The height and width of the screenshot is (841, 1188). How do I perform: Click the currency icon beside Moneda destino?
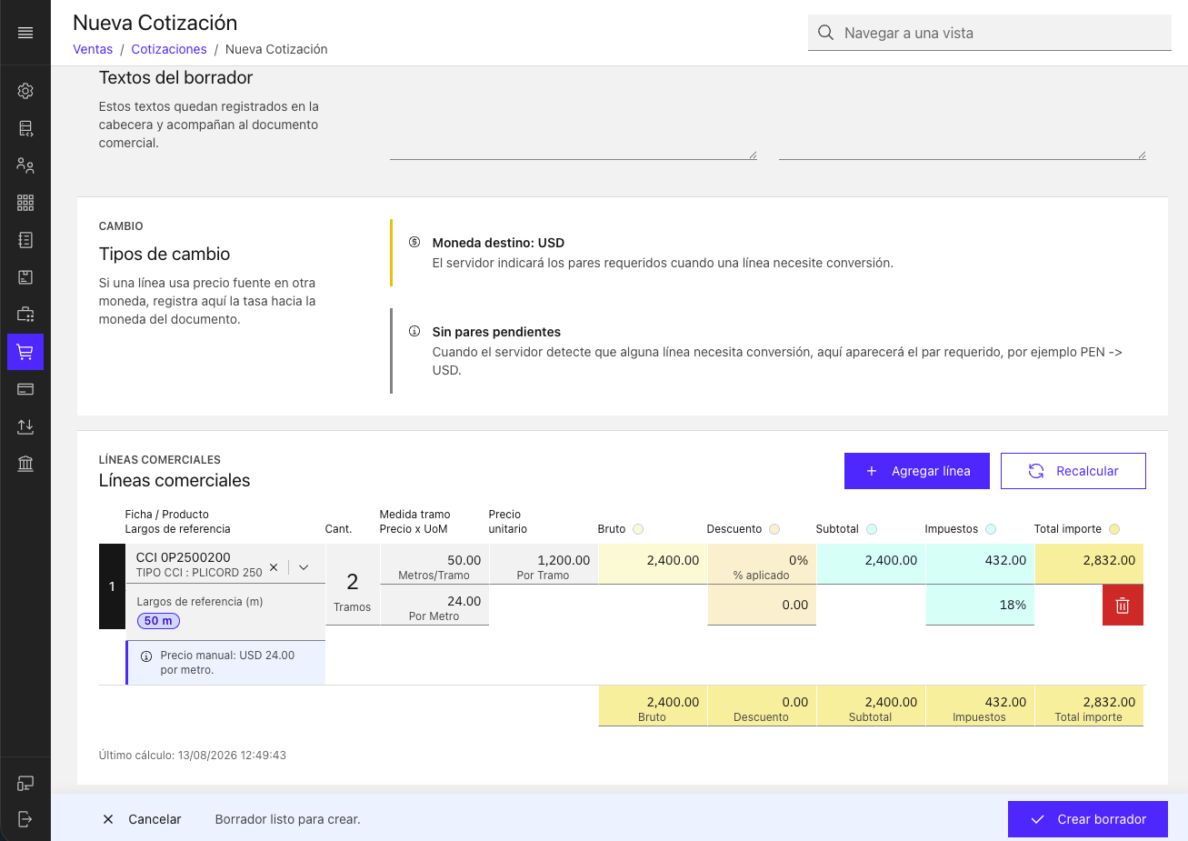(x=414, y=243)
